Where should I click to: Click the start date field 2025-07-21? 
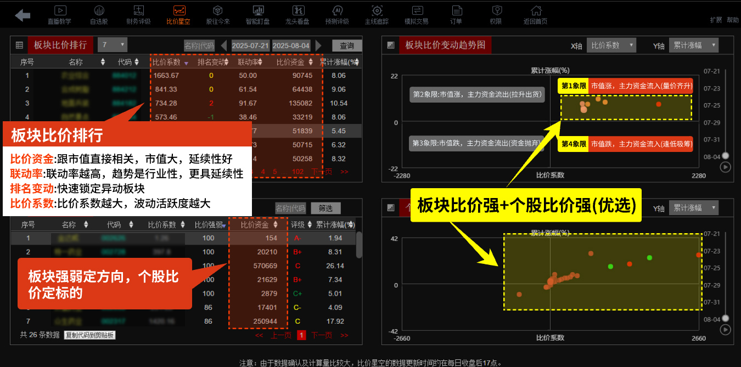[x=250, y=46]
